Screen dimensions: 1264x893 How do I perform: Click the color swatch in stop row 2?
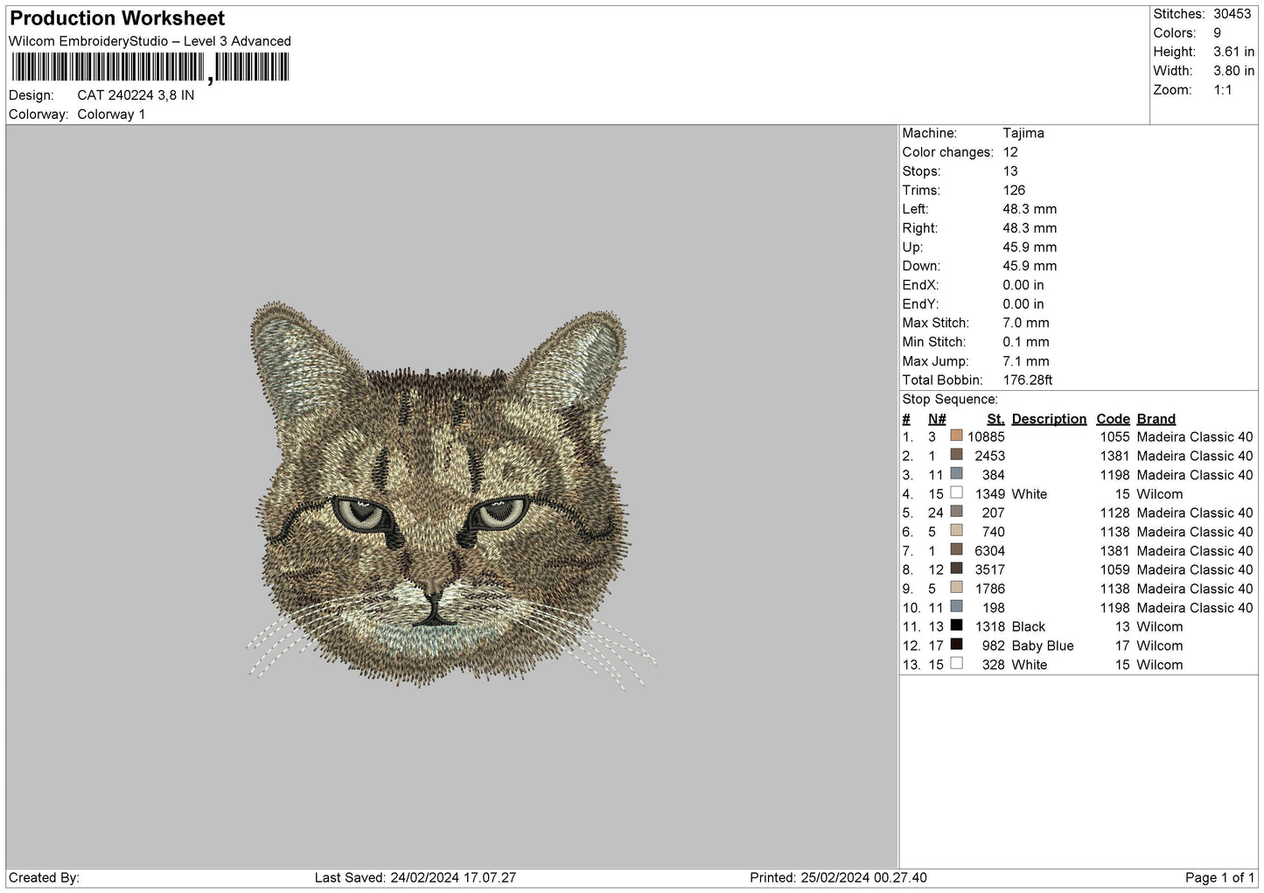[x=956, y=455]
